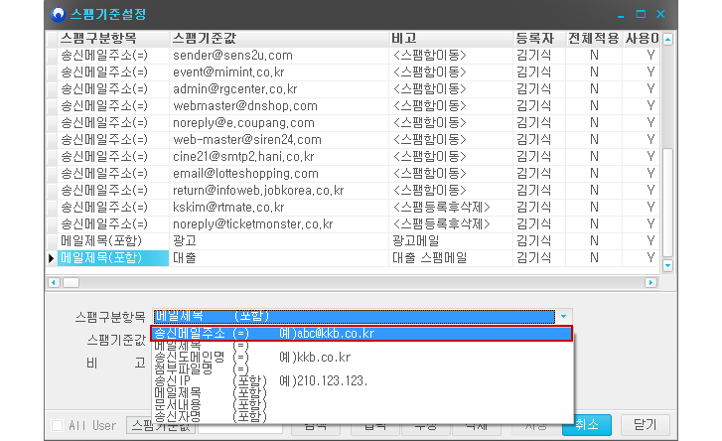722x441 pixels.
Task: Choose 메일제목 (포함) dropdown option
Action: coord(361,392)
